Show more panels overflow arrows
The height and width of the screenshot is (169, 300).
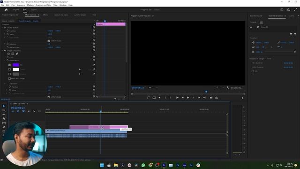(x=298, y=15)
